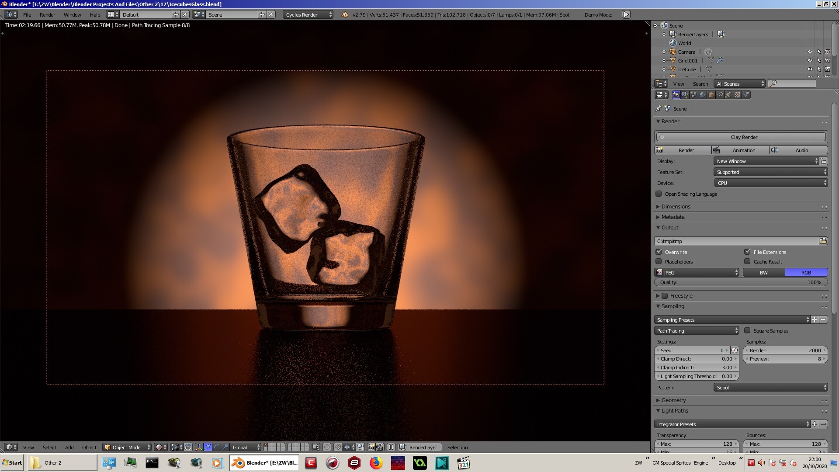Image resolution: width=839 pixels, height=472 pixels.
Task: Select the Object properties cube icon
Action: tap(711, 95)
